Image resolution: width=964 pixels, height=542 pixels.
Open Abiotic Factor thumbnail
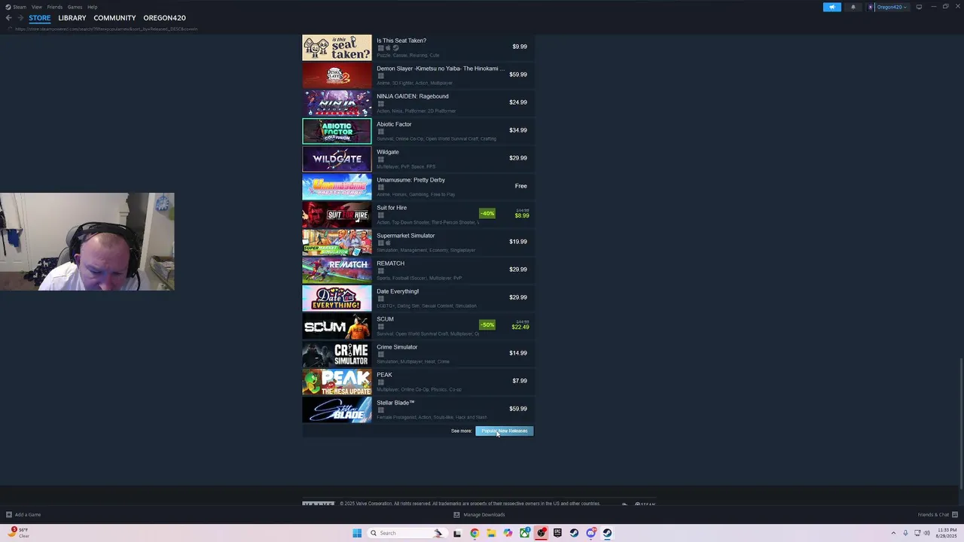click(337, 131)
